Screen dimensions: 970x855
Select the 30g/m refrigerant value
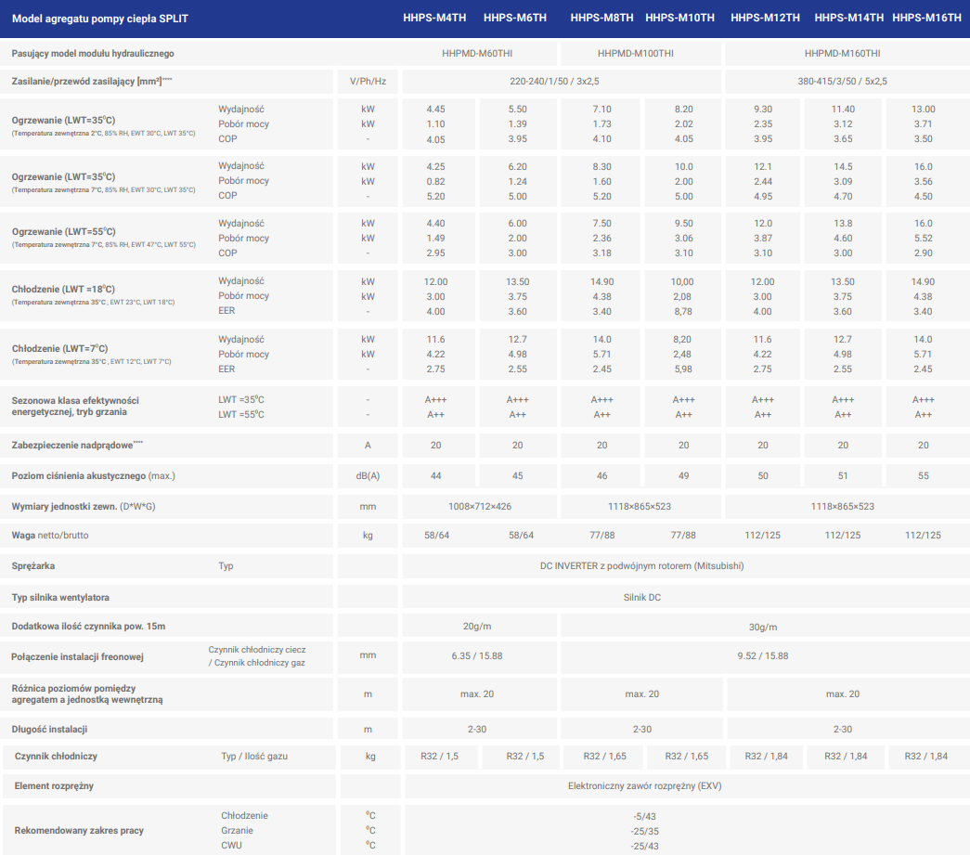[x=763, y=627]
